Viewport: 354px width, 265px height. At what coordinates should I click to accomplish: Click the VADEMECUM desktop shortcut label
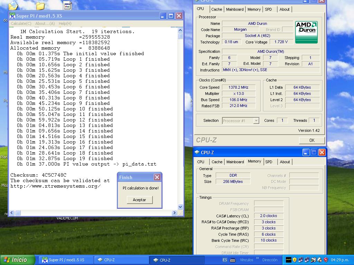click(67, 218)
